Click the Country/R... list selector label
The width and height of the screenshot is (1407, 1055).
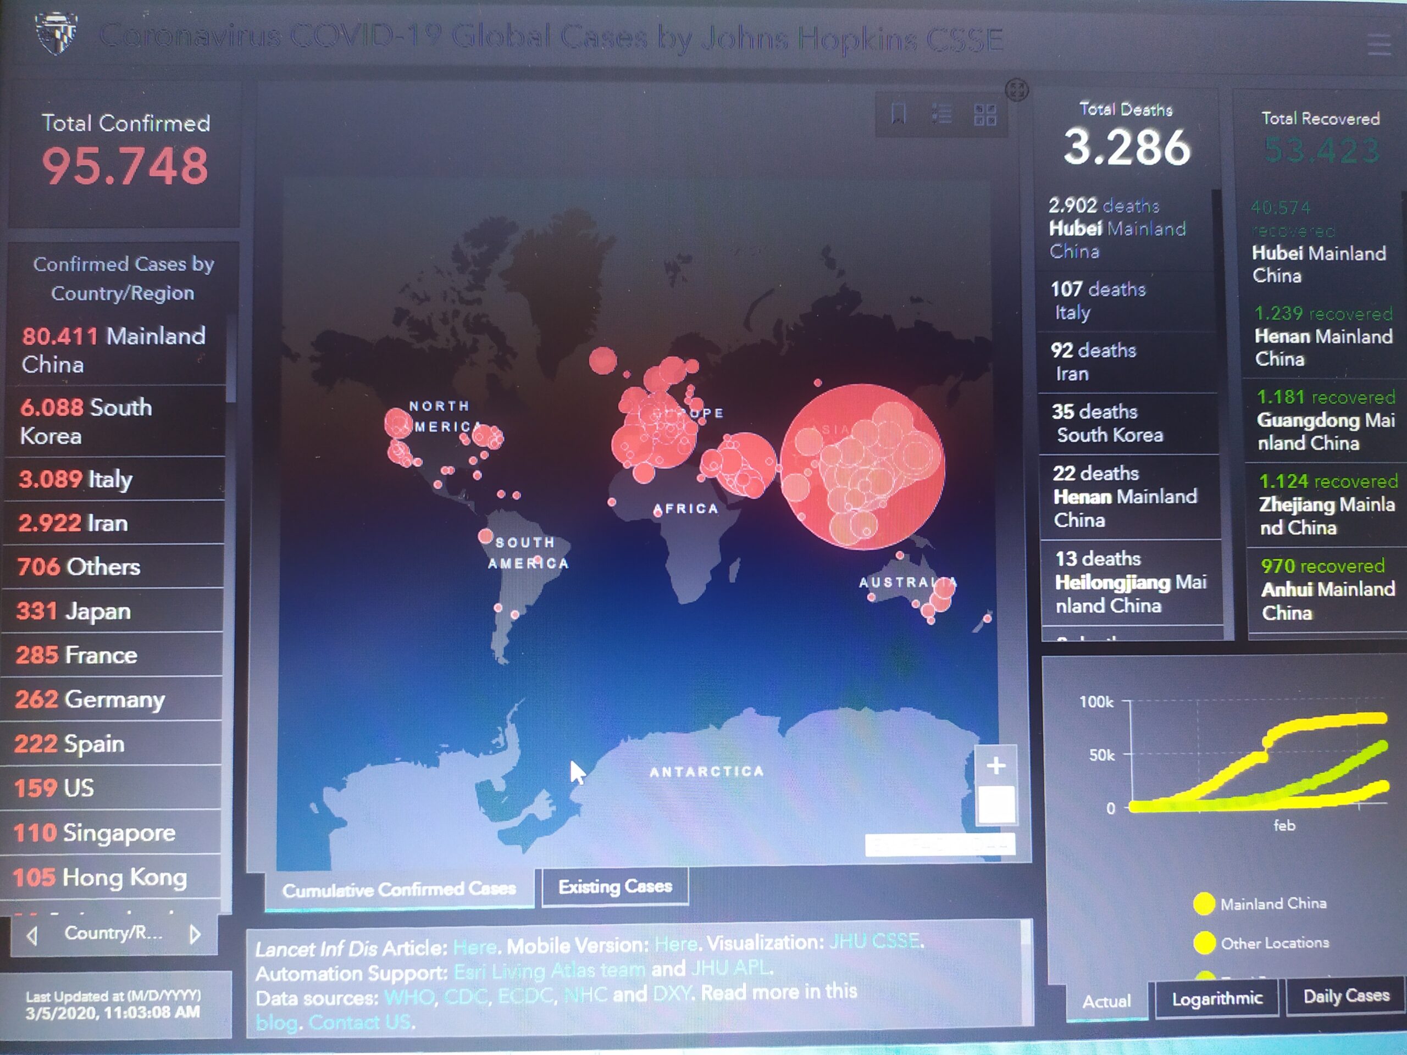tap(113, 933)
